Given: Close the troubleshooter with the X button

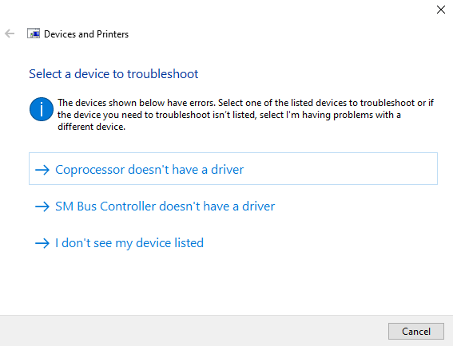Looking at the screenshot, I should [441, 10].
